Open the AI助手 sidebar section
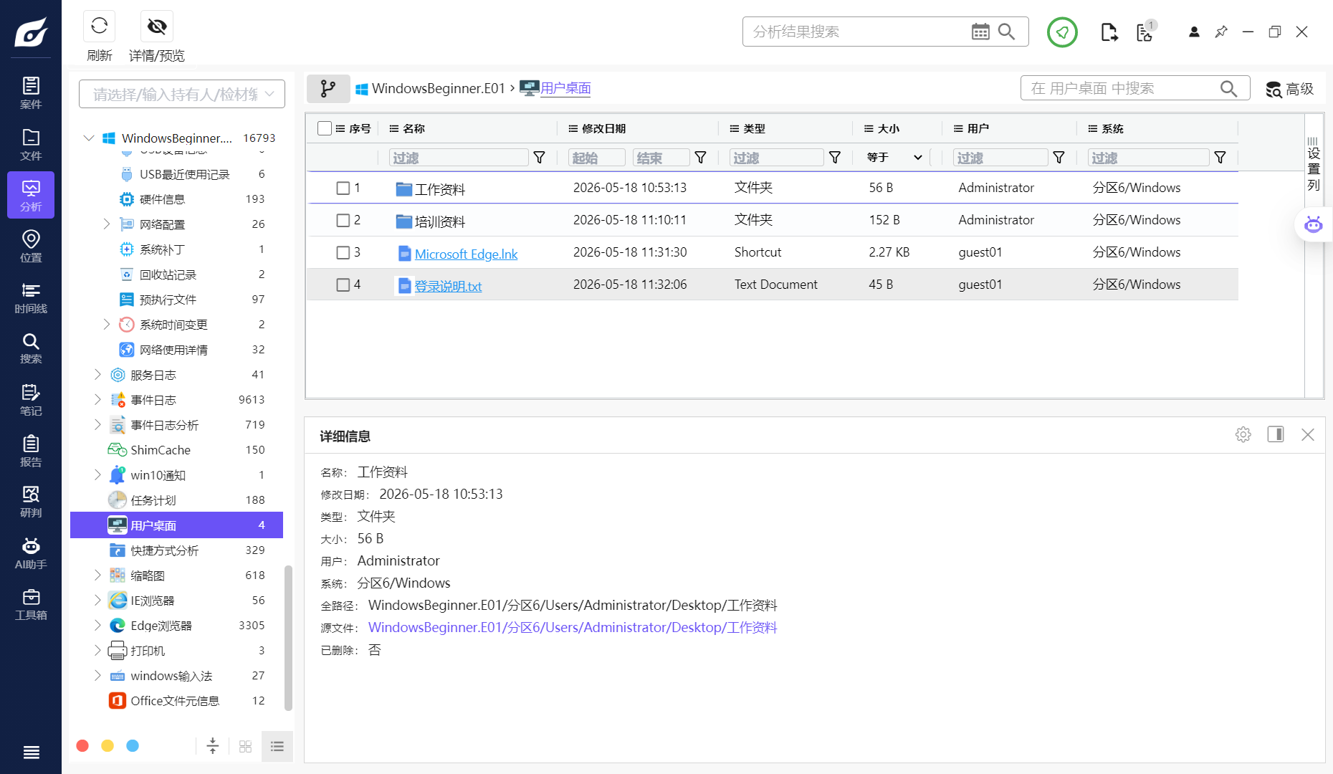This screenshot has height=774, width=1333. (x=31, y=553)
